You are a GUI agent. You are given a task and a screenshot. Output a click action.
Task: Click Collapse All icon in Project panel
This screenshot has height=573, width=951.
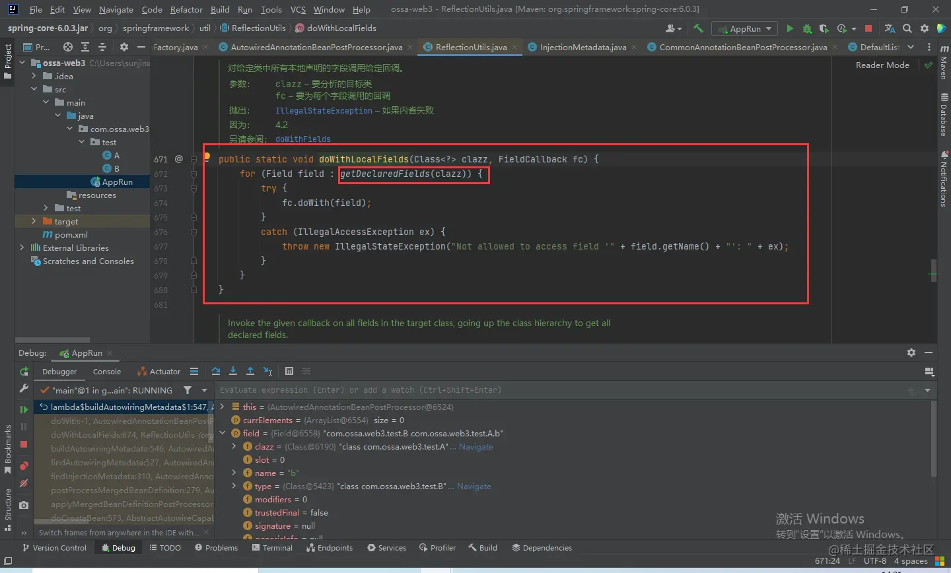102,47
